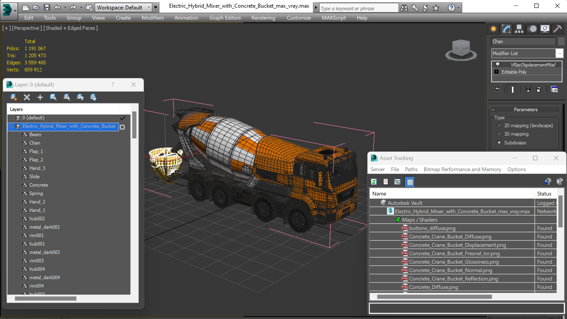
Task: Click Select Highlighted Objects and Layers icon
Action: click(53, 97)
